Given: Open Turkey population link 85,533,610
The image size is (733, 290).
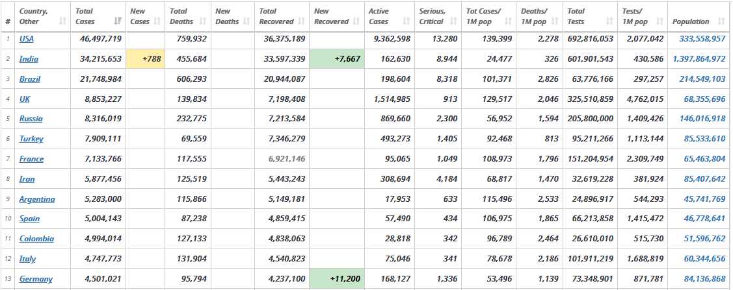Looking at the screenshot, I should pos(705,138).
